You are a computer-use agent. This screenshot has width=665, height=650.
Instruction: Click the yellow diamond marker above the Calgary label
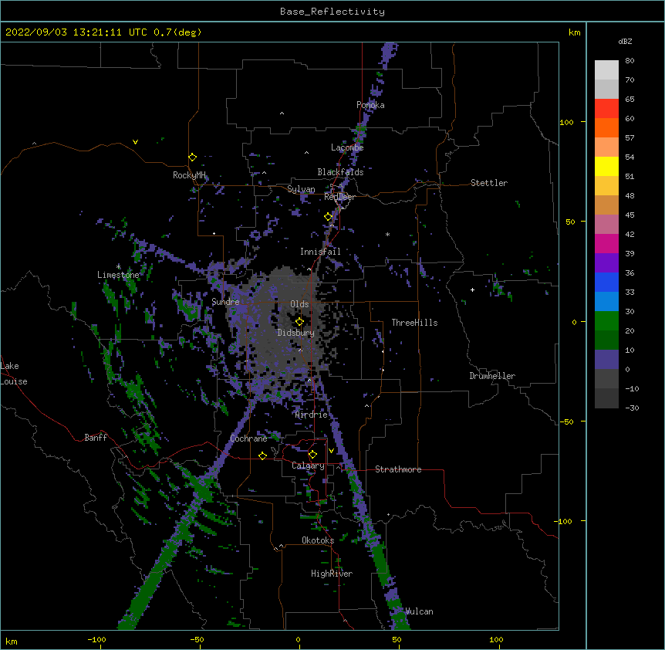point(312,455)
